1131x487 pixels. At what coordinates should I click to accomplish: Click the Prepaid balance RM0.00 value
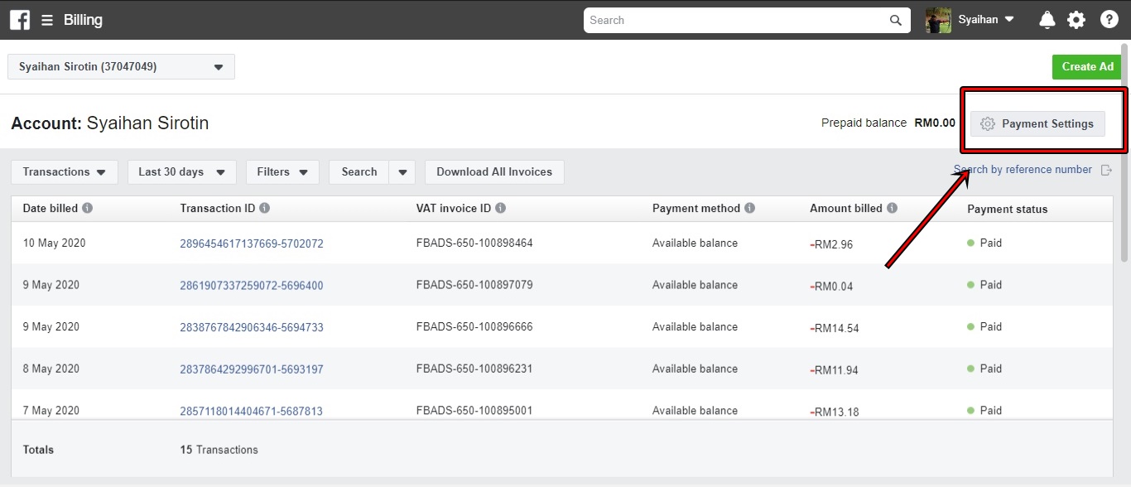935,123
